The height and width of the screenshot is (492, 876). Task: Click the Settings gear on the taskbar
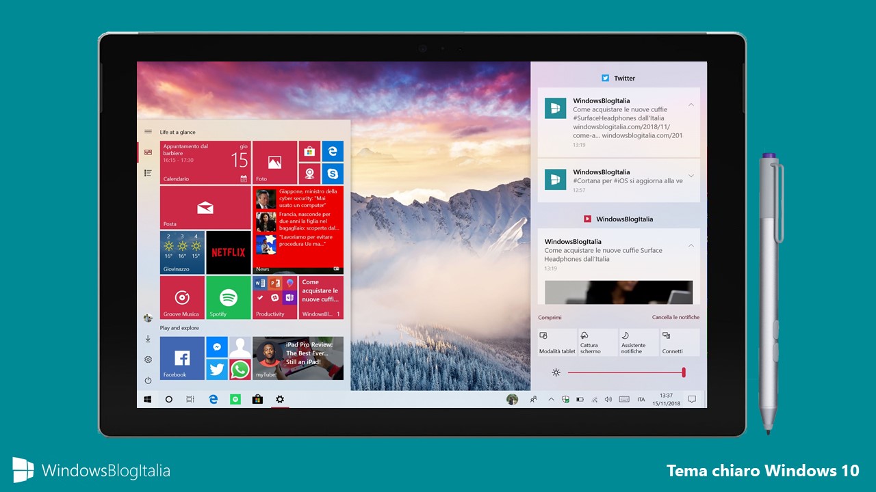point(279,399)
